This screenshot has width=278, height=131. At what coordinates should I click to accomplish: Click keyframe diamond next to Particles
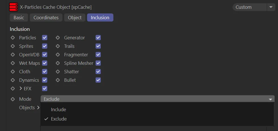(x=13, y=38)
